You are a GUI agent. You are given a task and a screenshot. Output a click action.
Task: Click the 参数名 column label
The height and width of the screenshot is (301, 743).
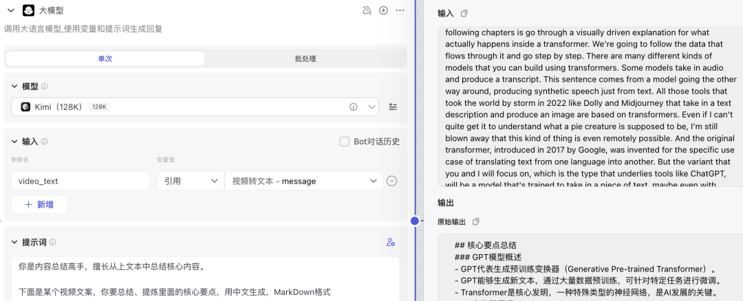point(20,159)
